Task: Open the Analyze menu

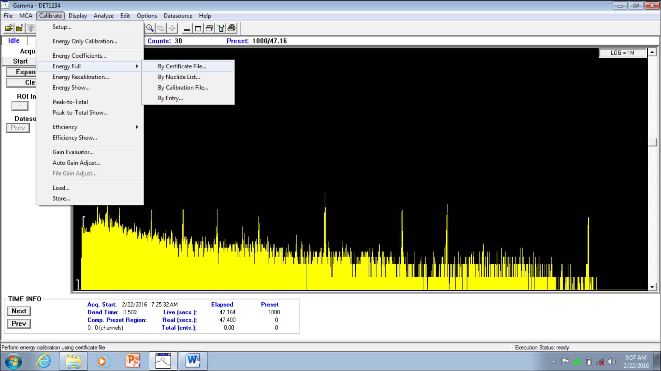Action: [x=103, y=16]
